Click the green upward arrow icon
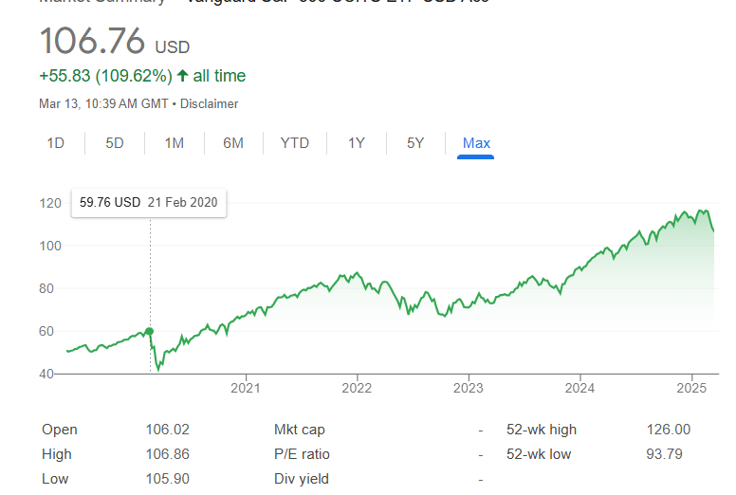736x495 pixels. point(183,76)
